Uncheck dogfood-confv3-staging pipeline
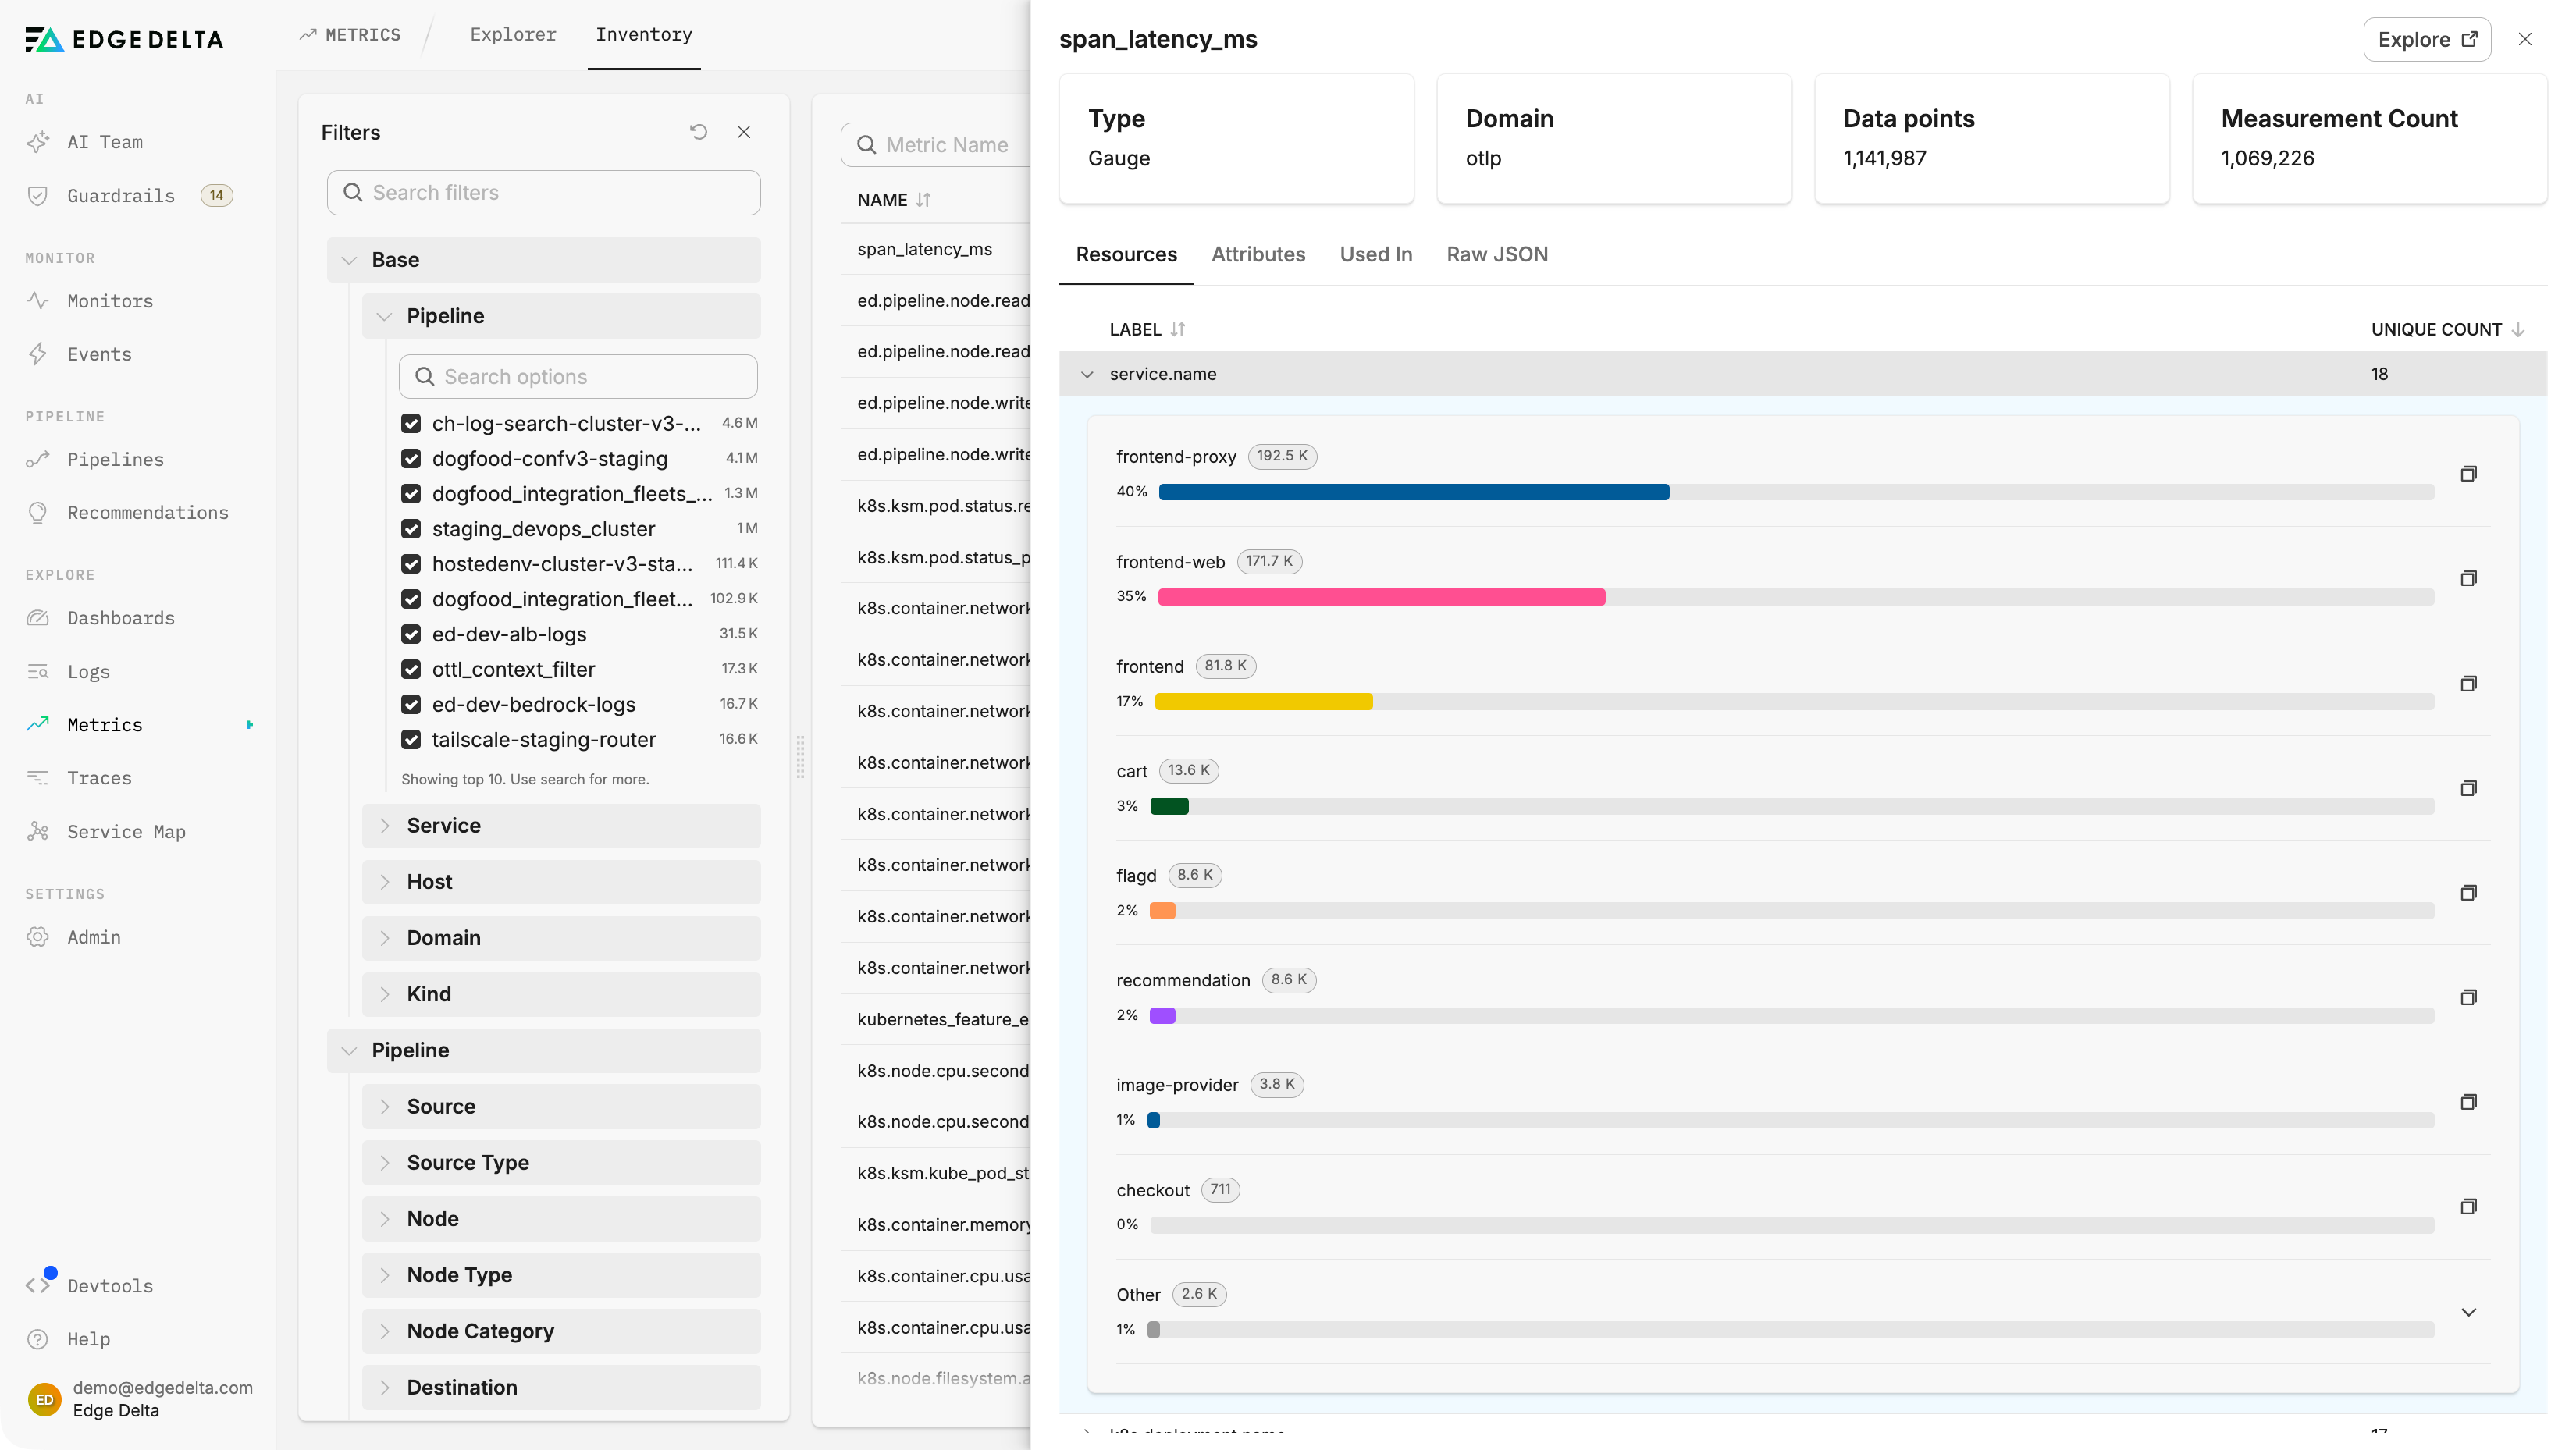This screenshot has height=1450, width=2576. pos(411,459)
